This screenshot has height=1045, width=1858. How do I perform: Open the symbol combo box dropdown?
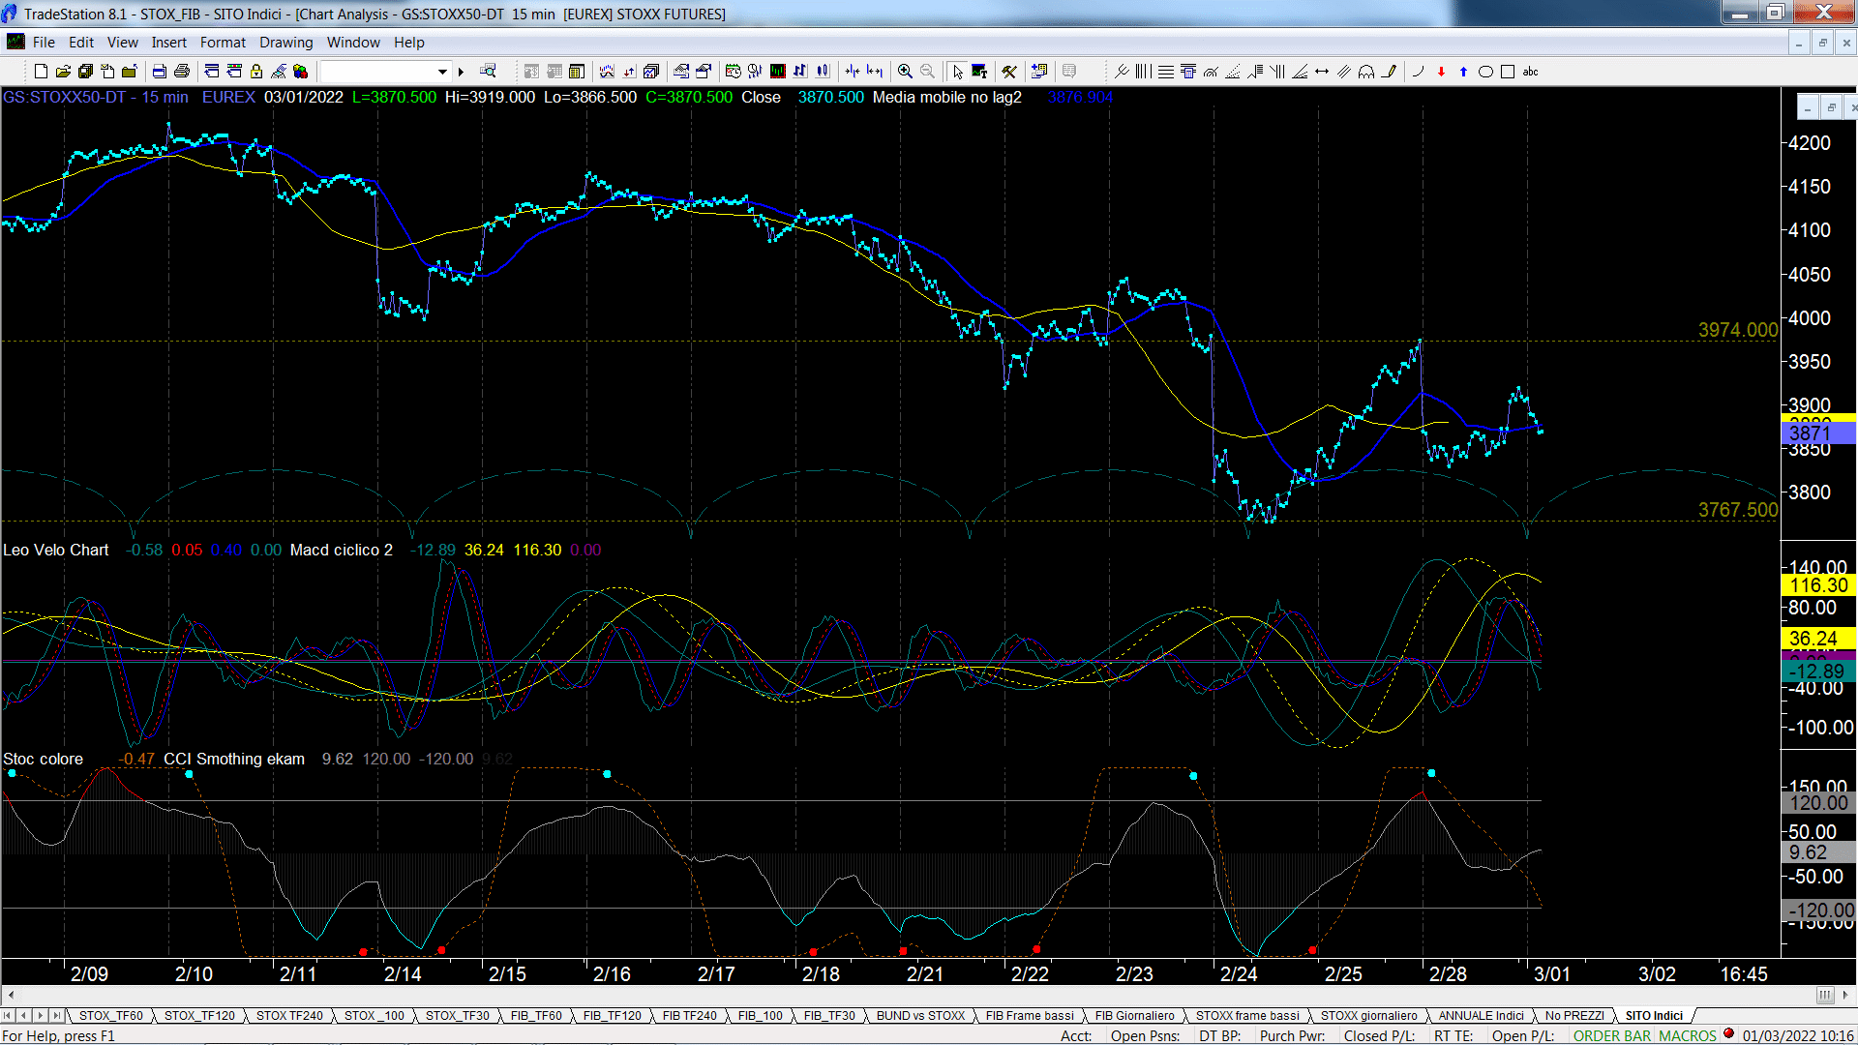[442, 72]
